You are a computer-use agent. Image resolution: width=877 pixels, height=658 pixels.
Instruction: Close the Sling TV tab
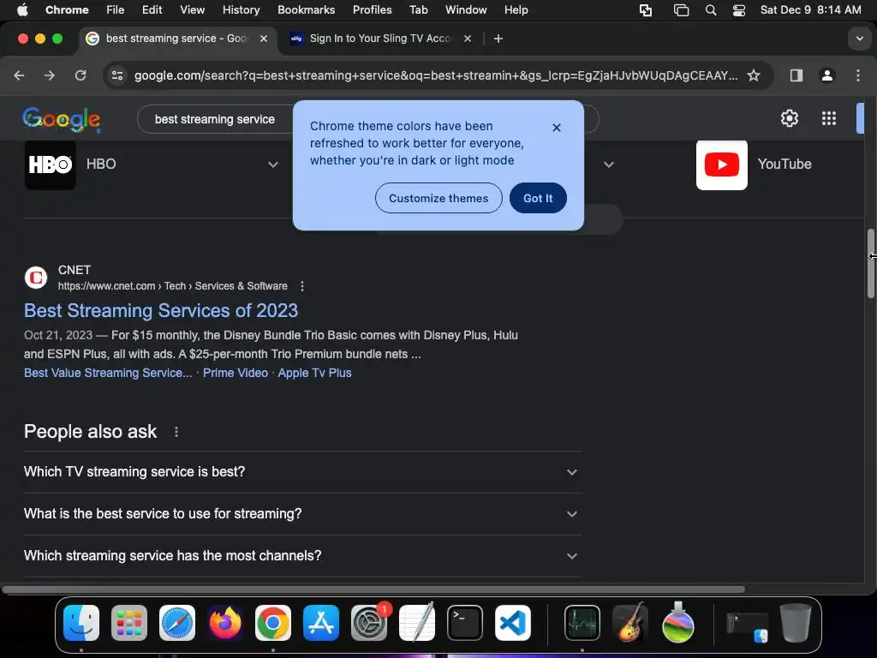pos(468,39)
